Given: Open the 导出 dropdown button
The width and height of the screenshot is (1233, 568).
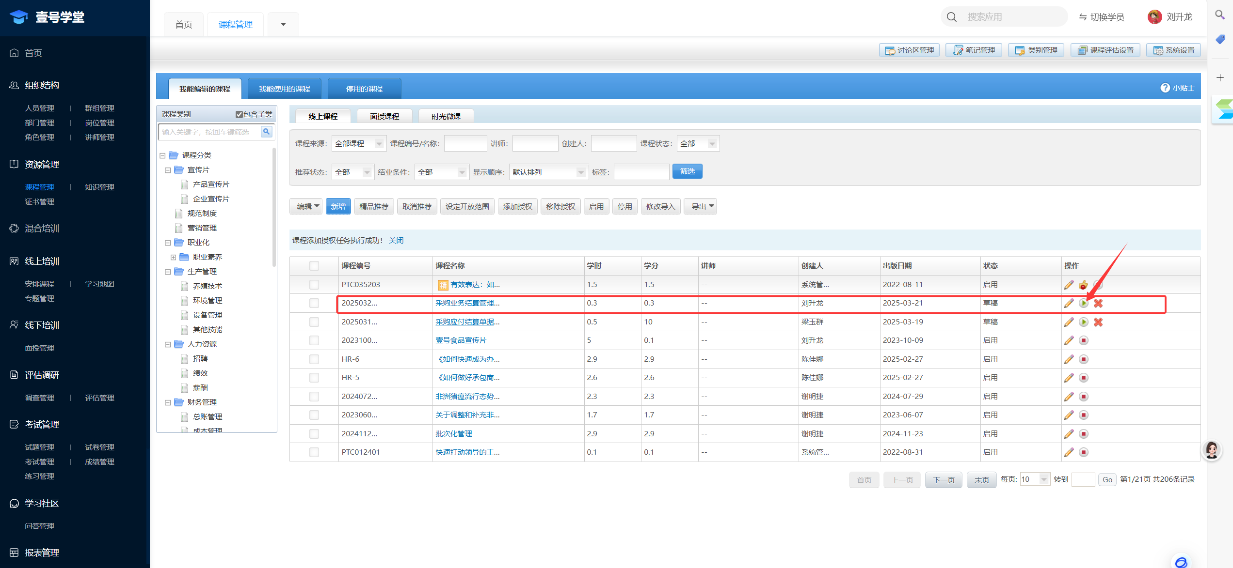Looking at the screenshot, I should (701, 207).
